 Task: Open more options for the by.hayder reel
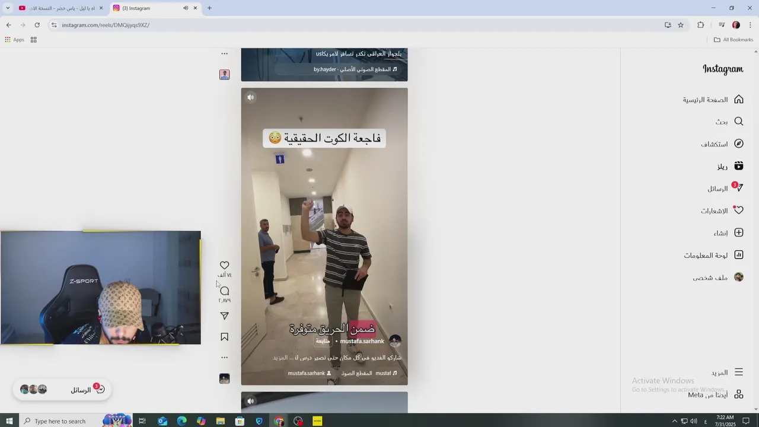(x=224, y=53)
